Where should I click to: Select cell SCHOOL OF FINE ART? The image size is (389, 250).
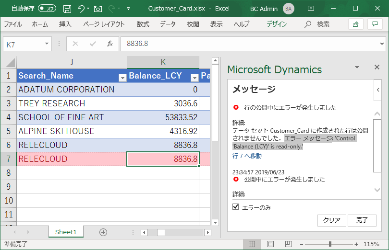72,117
